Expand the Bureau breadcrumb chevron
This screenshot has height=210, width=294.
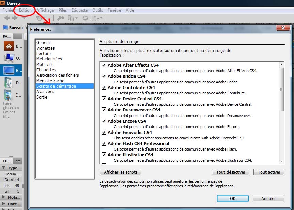26,28
